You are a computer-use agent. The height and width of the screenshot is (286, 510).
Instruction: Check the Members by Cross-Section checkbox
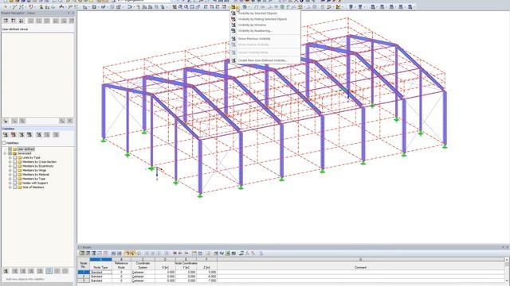tap(14, 162)
